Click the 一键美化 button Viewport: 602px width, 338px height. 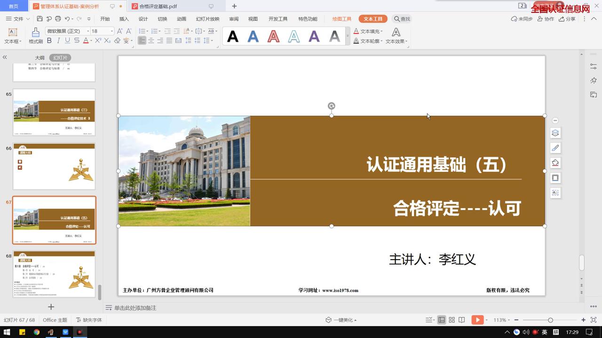(x=341, y=320)
